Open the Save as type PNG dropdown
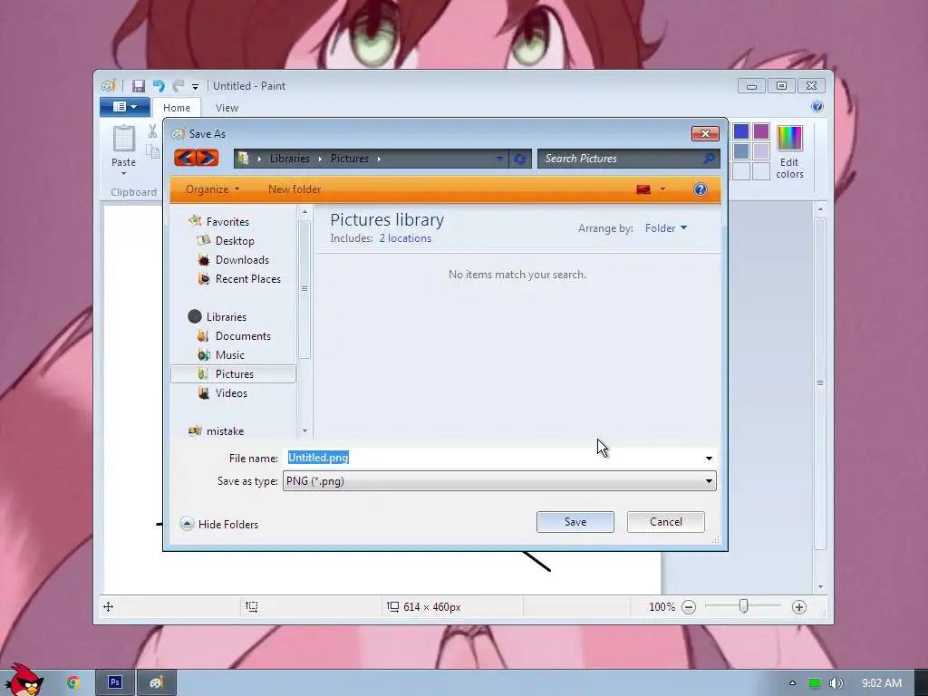 499,481
